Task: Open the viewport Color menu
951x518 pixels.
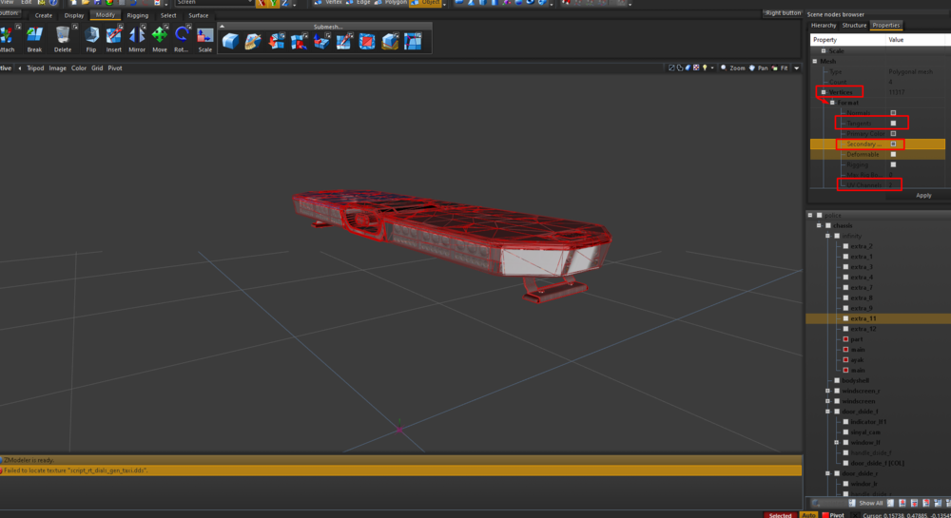Action: coord(79,68)
